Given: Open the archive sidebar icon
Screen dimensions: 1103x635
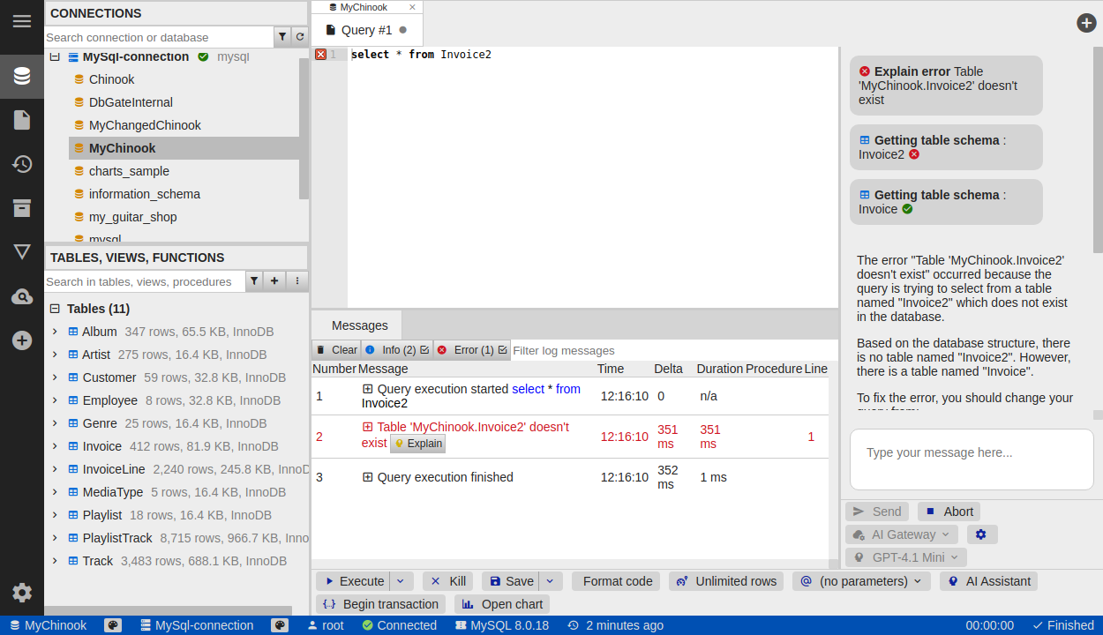Looking at the screenshot, I should [22, 208].
